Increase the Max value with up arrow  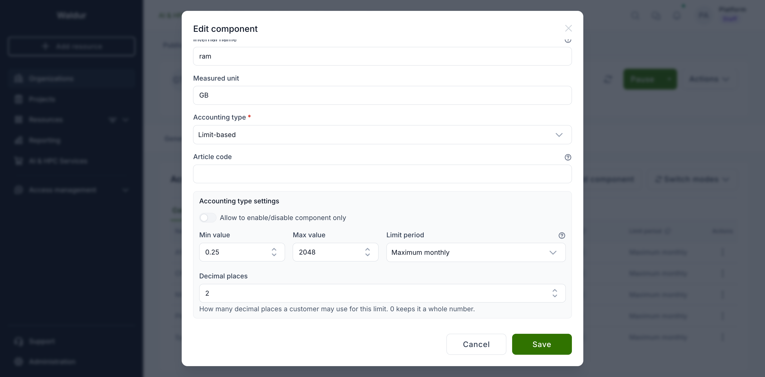(x=367, y=249)
